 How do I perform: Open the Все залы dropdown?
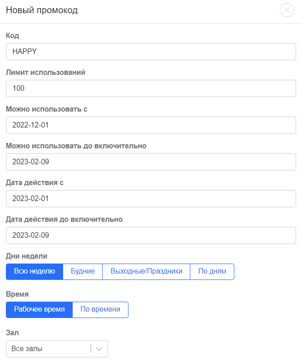57,348
